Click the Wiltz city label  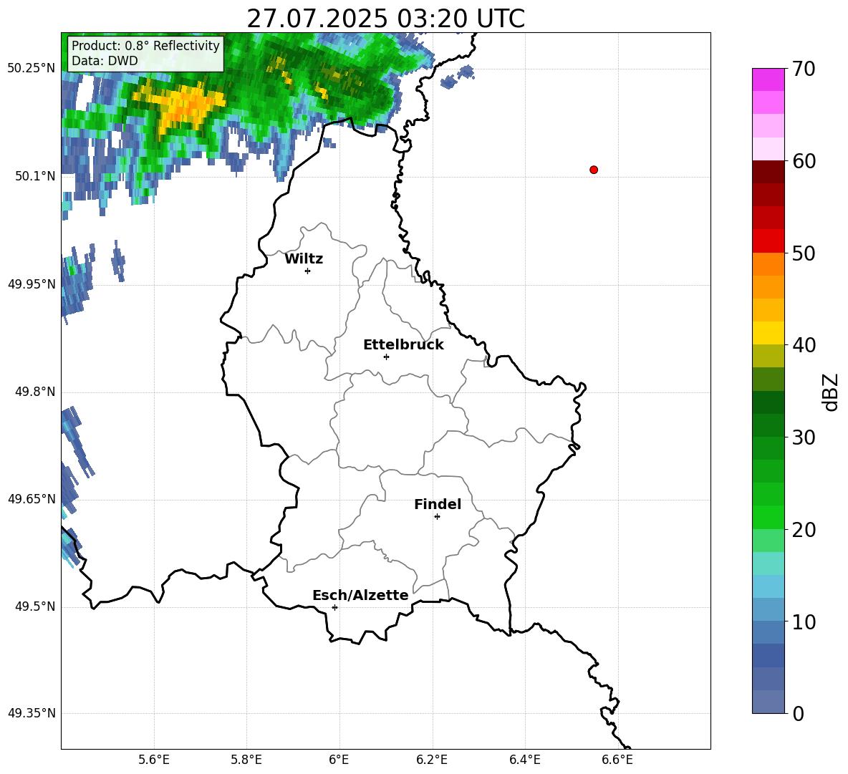pos(304,259)
